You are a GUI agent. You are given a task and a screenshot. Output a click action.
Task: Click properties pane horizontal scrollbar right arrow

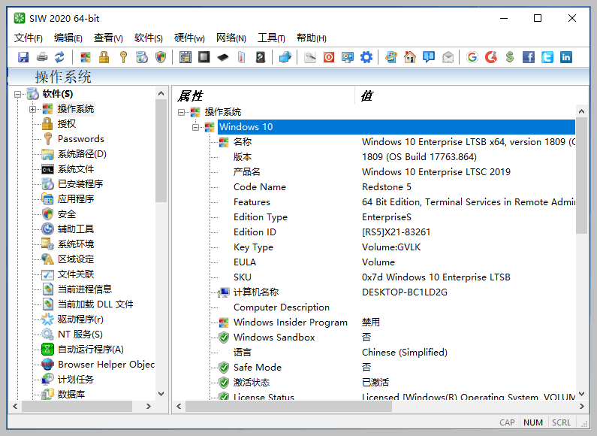[x=581, y=407]
